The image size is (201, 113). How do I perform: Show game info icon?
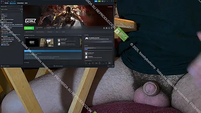tap(109, 28)
